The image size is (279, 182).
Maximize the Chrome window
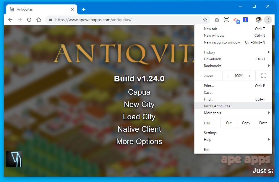254,6
